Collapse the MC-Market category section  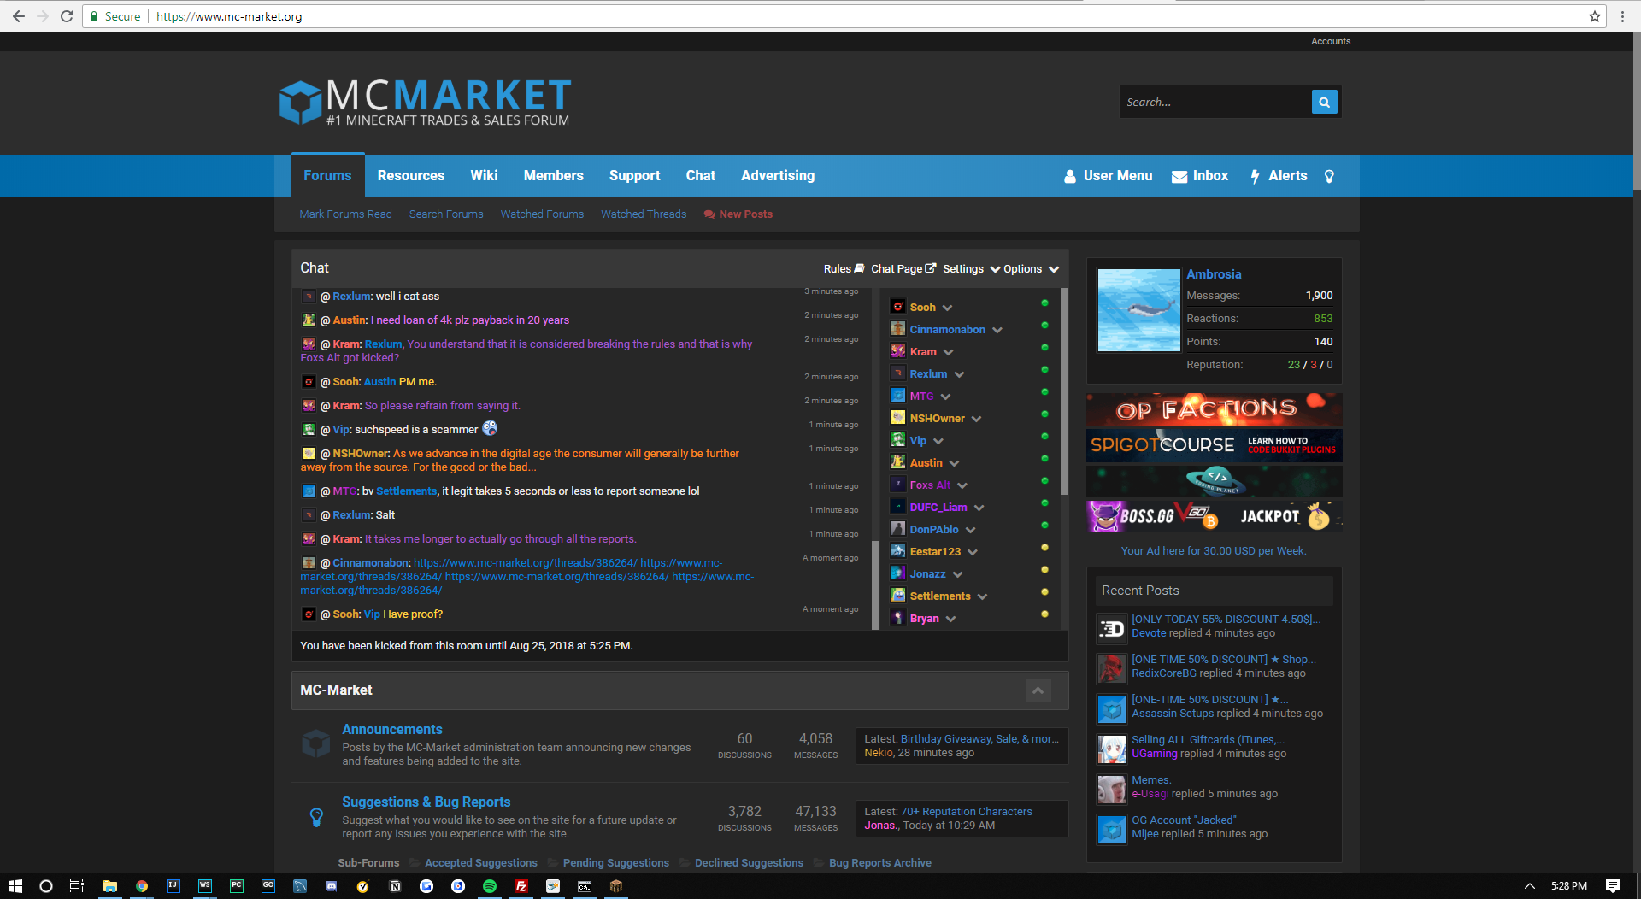pos(1038,690)
